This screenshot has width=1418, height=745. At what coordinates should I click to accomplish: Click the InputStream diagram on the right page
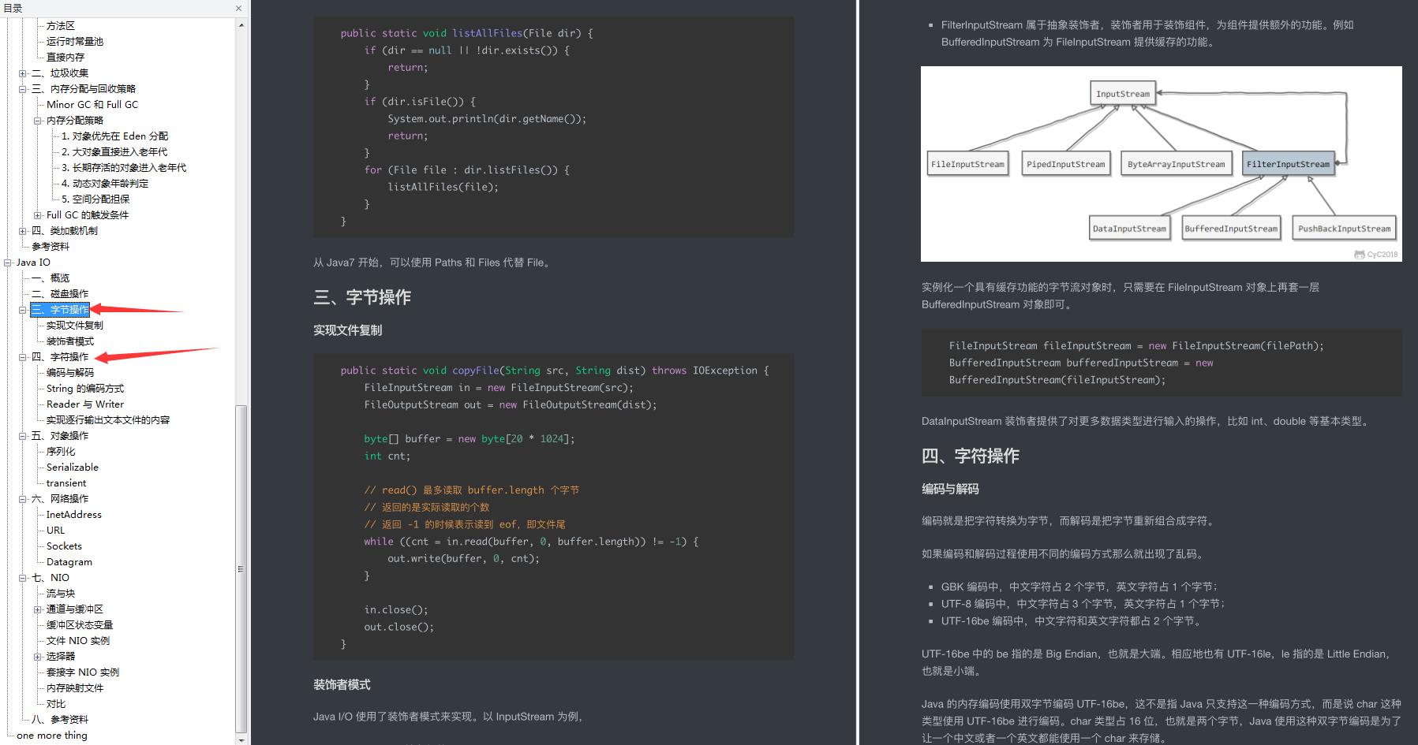pos(1161,164)
